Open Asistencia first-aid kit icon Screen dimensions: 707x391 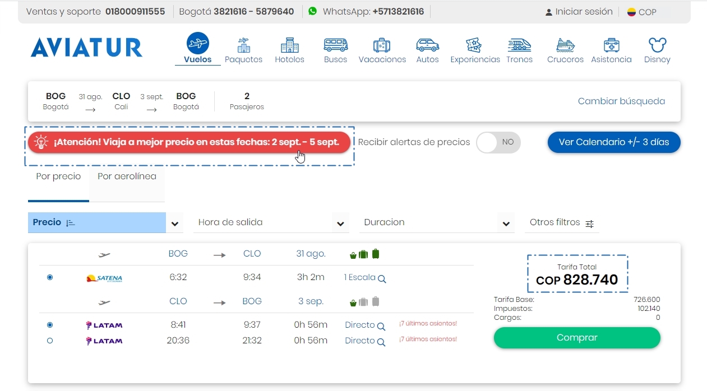611,45
